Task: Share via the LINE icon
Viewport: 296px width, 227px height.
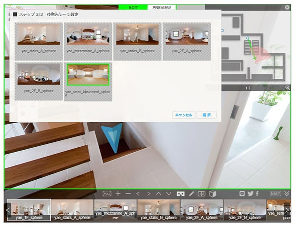Action: (242, 194)
